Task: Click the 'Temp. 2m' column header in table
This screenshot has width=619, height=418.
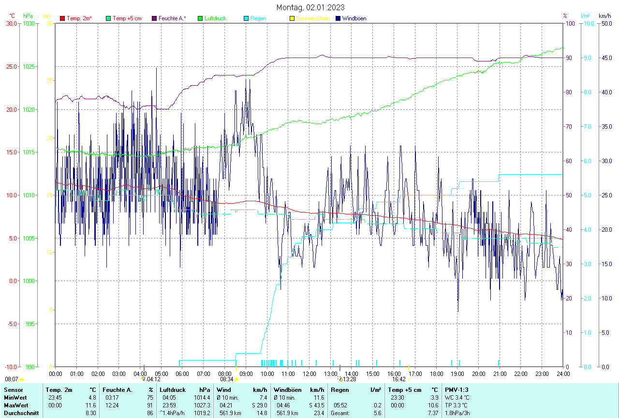Action: [59, 389]
